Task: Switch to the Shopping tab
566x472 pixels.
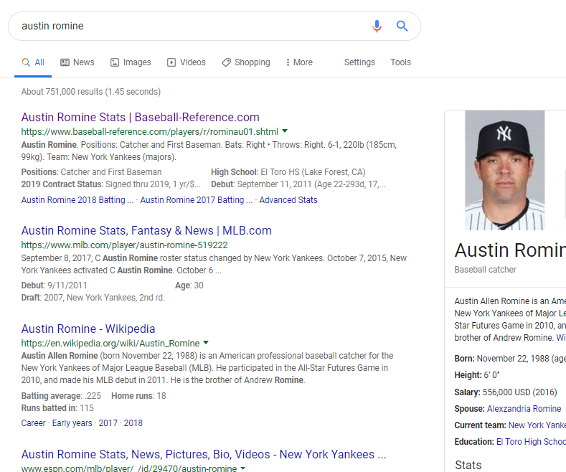Action: pyautogui.click(x=246, y=62)
